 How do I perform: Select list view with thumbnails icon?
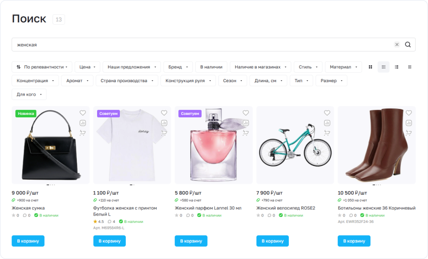(397, 67)
